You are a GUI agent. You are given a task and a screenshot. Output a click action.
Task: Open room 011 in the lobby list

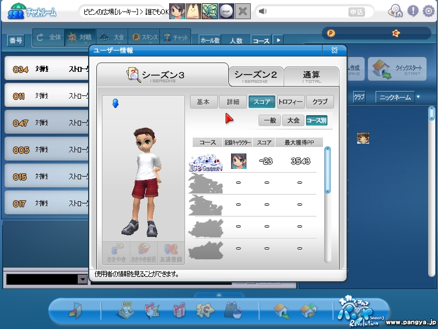[47, 95]
